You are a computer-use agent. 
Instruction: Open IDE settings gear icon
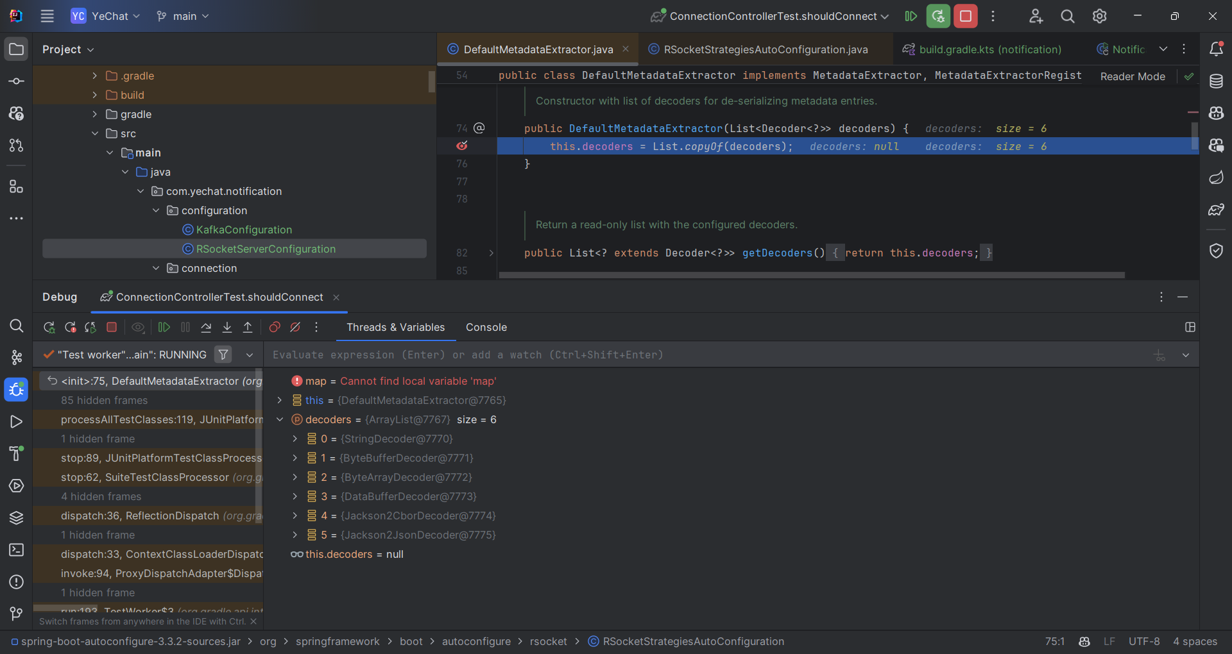[1100, 16]
